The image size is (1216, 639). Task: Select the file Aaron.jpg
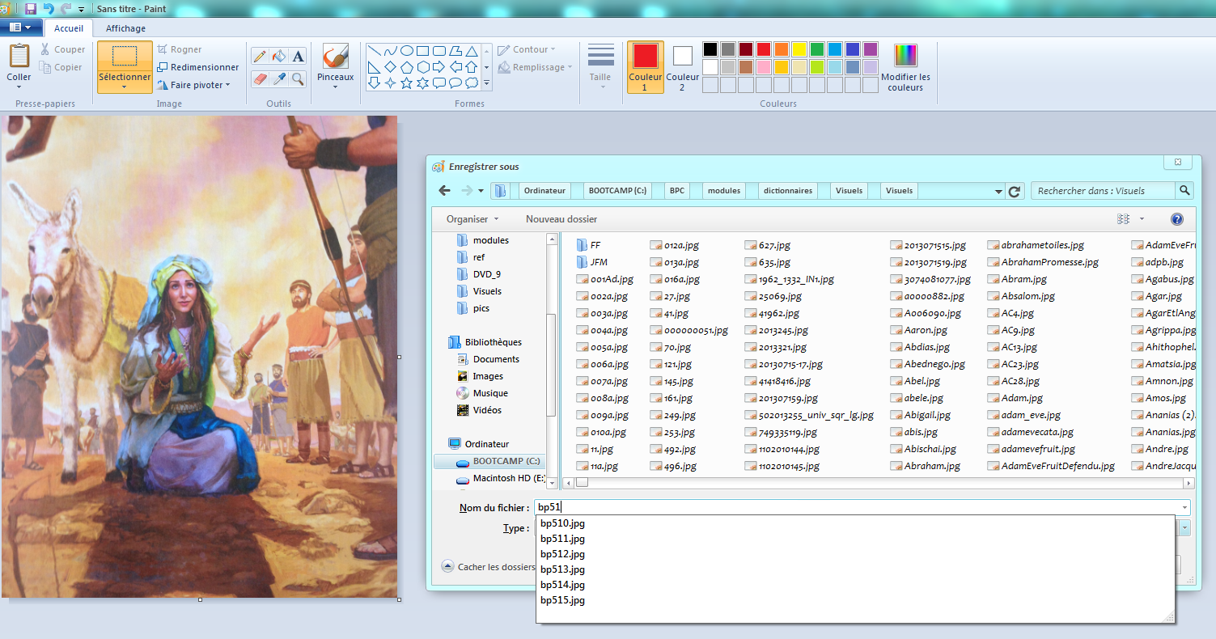(x=918, y=330)
